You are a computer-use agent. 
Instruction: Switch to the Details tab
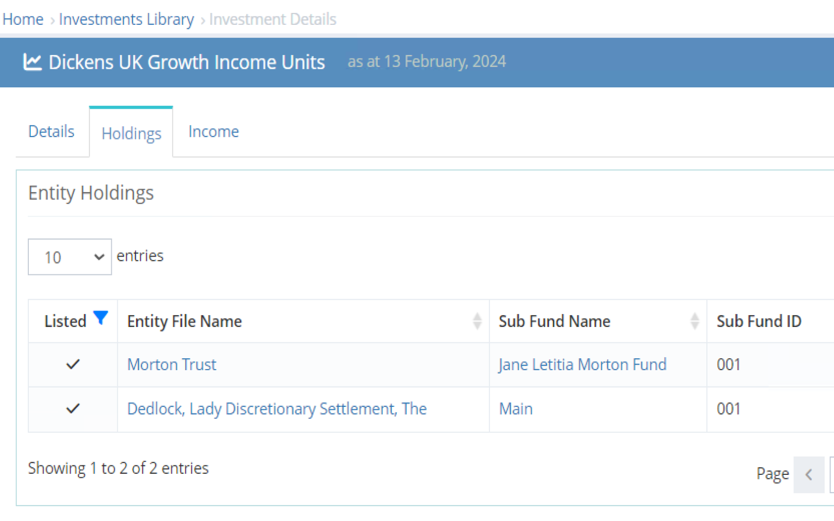[51, 131]
